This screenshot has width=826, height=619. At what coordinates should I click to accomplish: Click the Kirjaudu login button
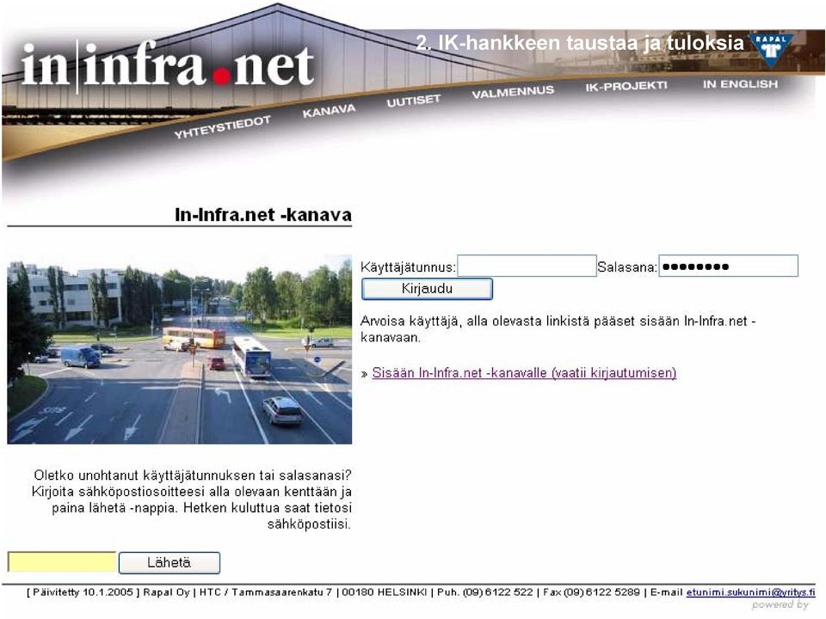point(427,289)
